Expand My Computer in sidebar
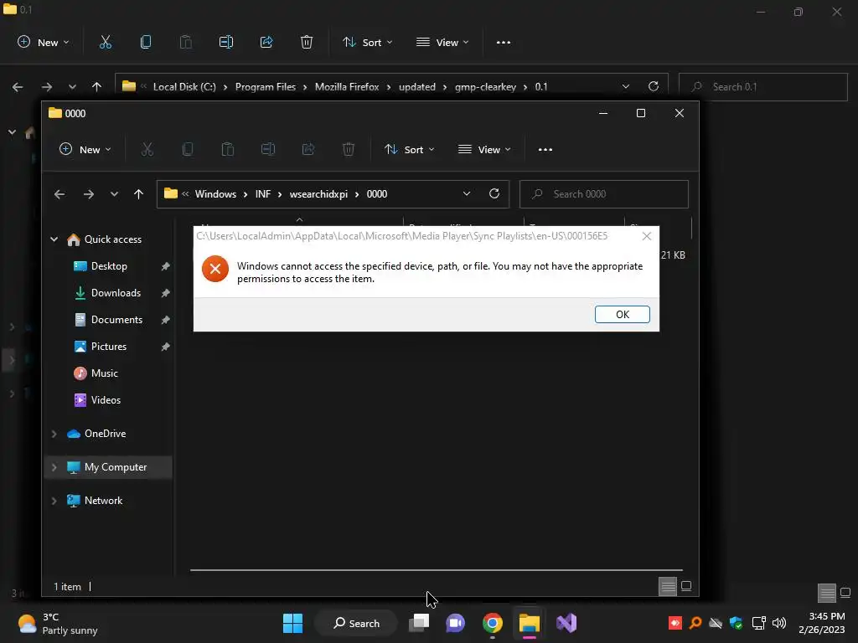 pos(54,467)
